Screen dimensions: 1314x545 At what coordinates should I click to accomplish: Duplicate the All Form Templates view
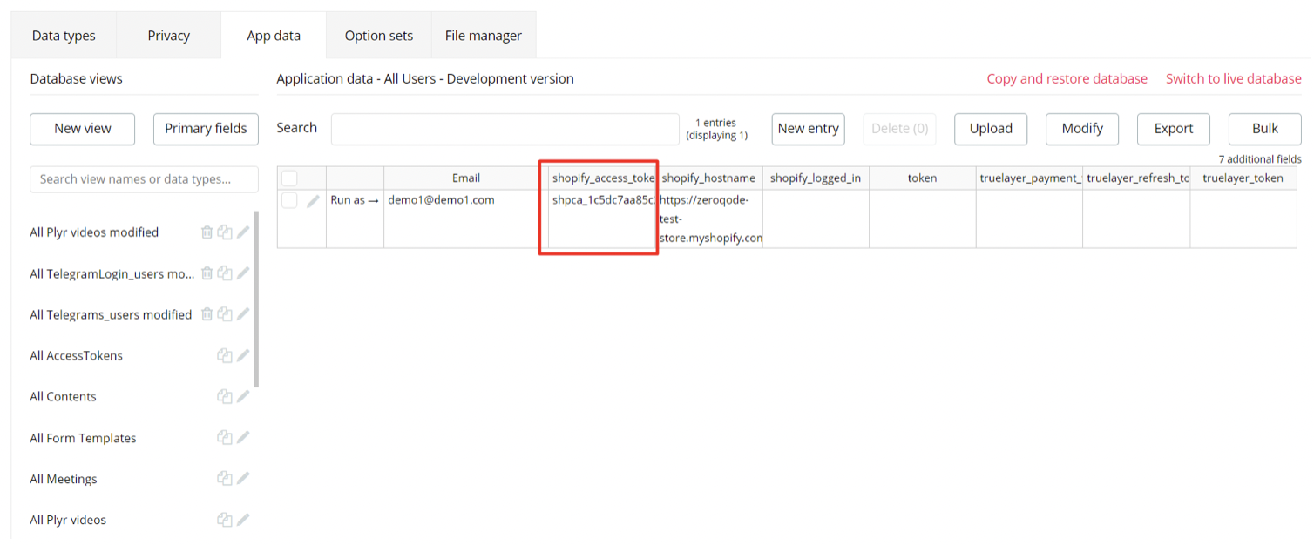(x=225, y=438)
